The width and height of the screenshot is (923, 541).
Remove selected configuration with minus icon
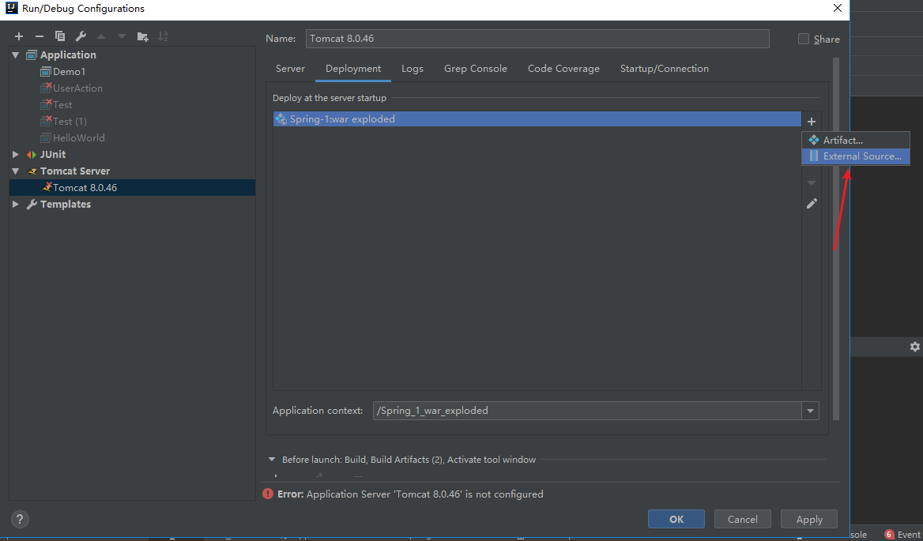[x=40, y=36]
